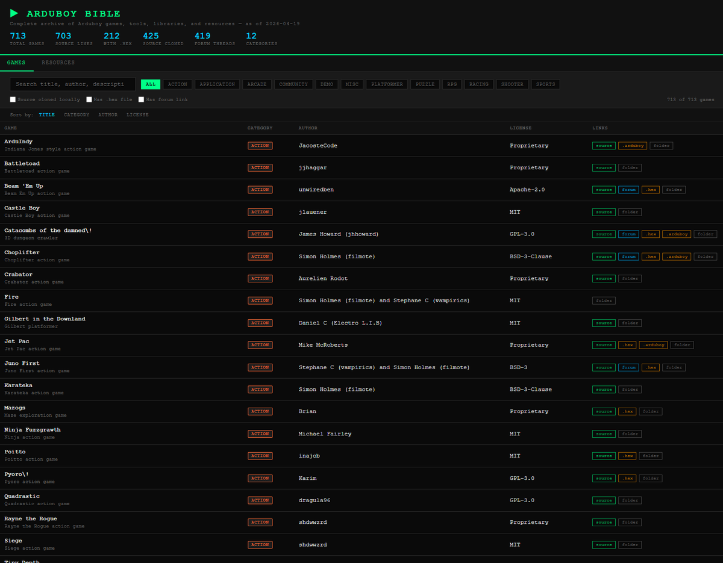Open source link for Quadrastic
Image resolution: width=723 pixels, height=563 pixels.
(604, 500)
